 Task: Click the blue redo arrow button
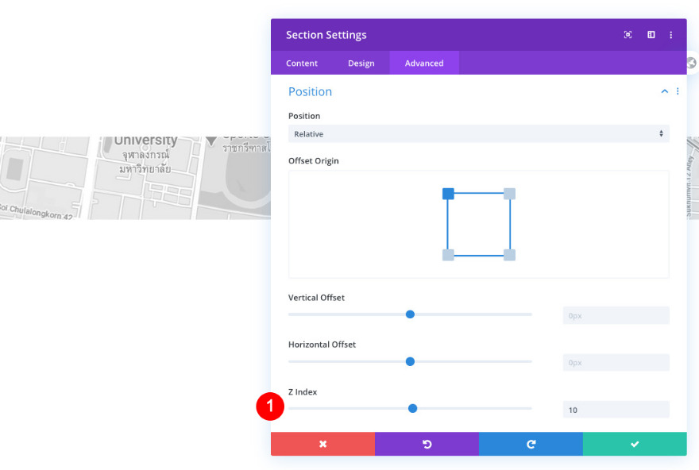531,444
